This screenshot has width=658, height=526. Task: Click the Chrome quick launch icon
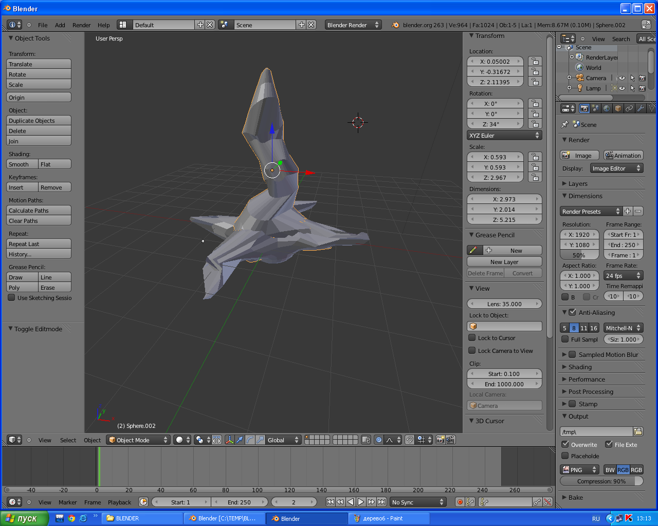[x=71, y=518]
